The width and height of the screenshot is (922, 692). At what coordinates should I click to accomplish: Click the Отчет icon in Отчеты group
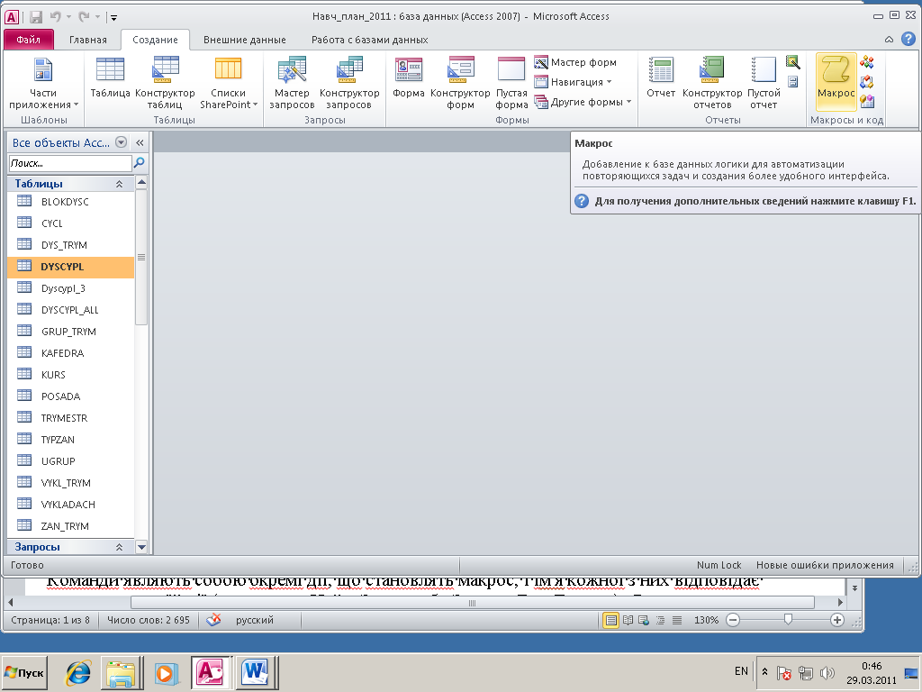pos(660,77)
